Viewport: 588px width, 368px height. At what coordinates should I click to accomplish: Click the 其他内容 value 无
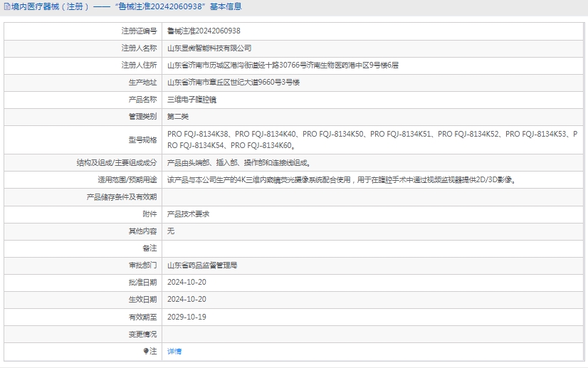171,231
